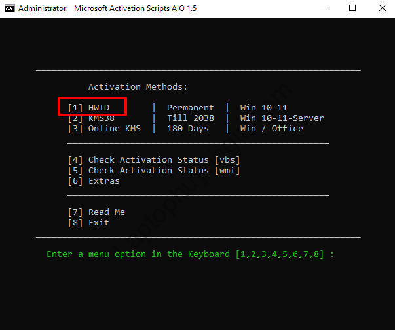Click the 'Permanent' duration text
The height and width of the screenshot is (330, 395).
[x=191, y=108]
